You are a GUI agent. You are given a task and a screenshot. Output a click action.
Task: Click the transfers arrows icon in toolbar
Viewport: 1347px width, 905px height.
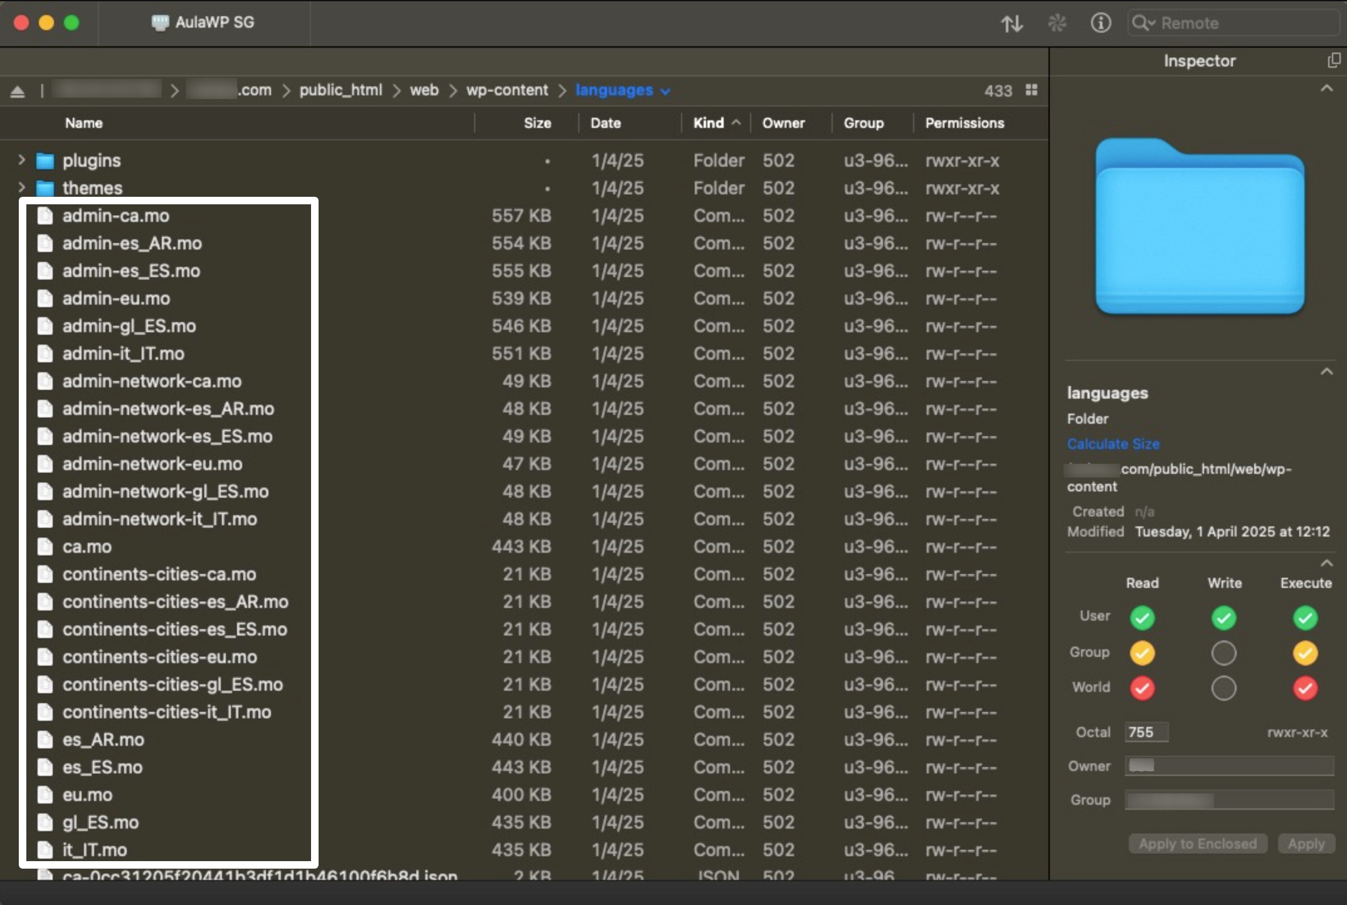(x=1012, y=24)
